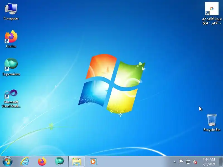The height and width of the screenshot is (167, 223).
Task: Open the network status tray icon
Action: pos(188,162)
